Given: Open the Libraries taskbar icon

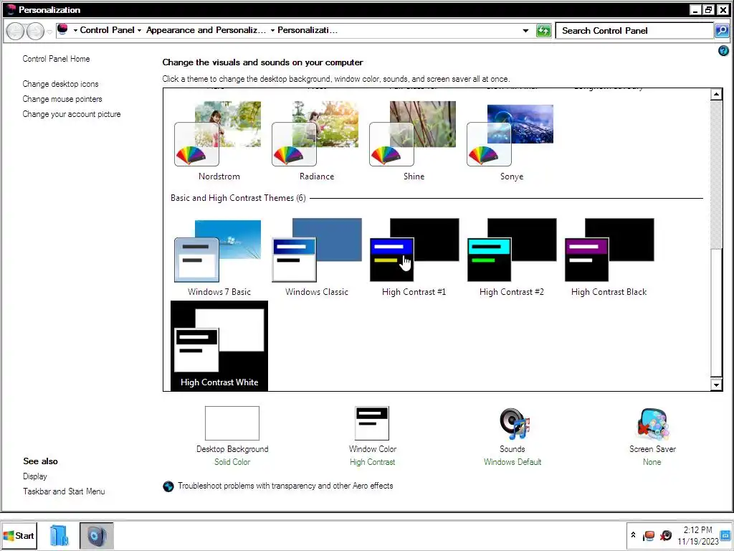Looking at the screenshot, I should pos(59,536).
